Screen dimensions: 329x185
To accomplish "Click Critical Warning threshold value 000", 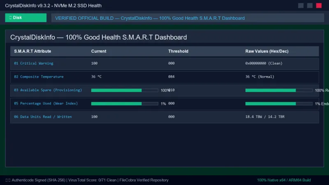I will (x=171, y=63).
